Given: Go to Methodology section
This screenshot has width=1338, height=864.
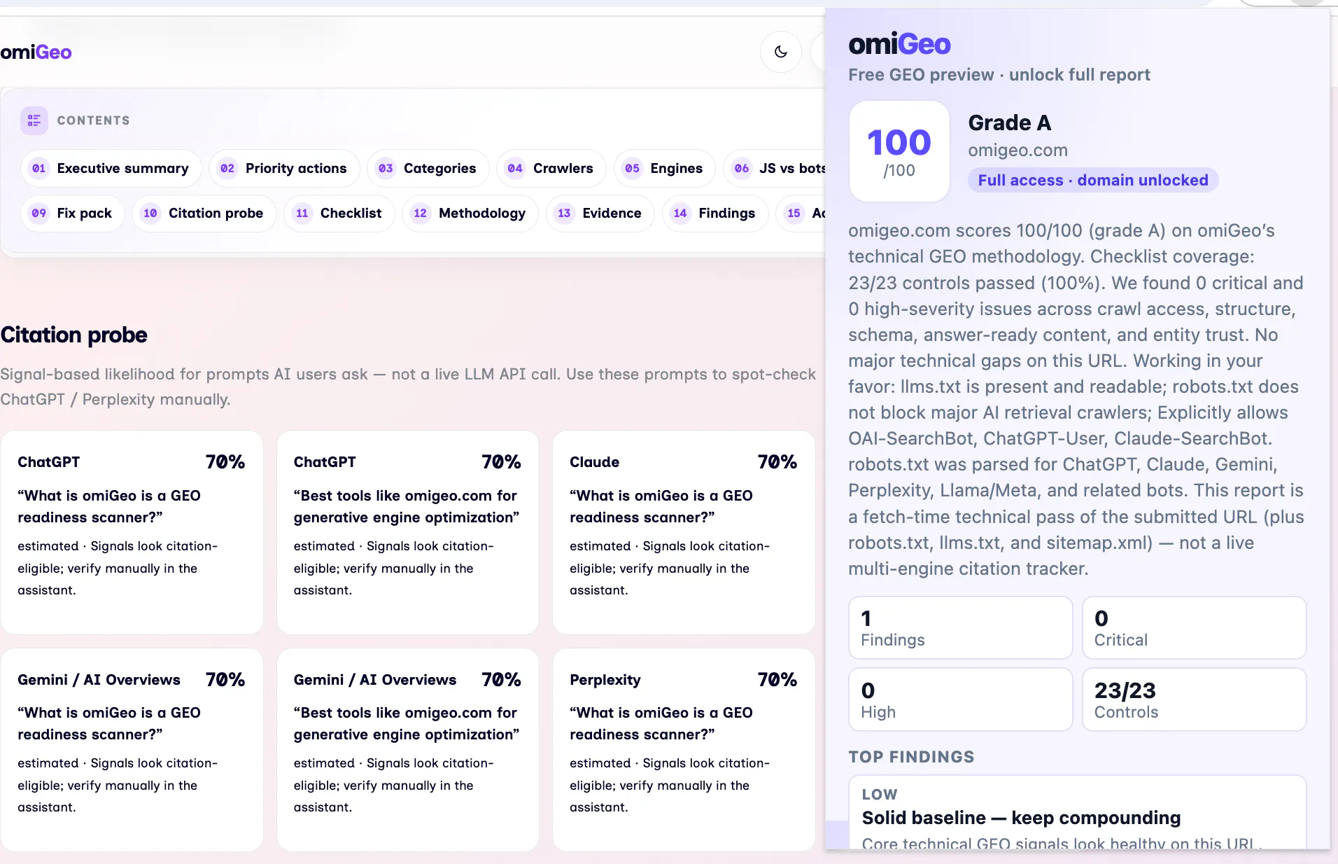Looking at the screenshot, I should pyautogui.click(x=470, y=214).
